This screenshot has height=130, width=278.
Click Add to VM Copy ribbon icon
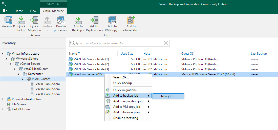pos(112,20)
